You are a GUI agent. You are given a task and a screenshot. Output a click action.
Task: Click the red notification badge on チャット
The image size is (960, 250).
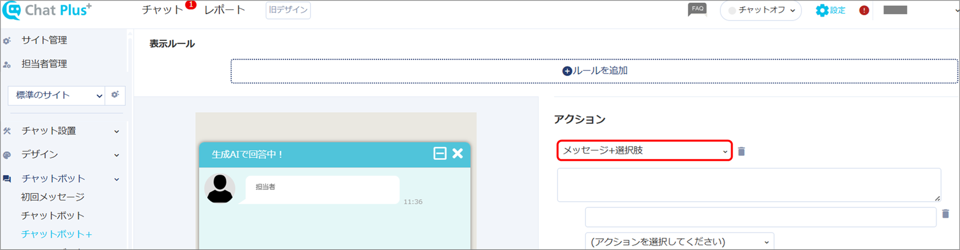tap(191, 5)
